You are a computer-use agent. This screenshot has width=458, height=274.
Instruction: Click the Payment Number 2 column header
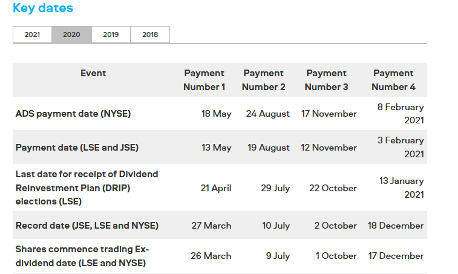click(264, 80)
